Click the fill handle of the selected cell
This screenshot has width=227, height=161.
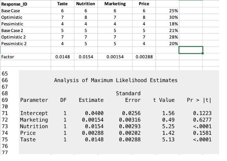tap(202, 53)
